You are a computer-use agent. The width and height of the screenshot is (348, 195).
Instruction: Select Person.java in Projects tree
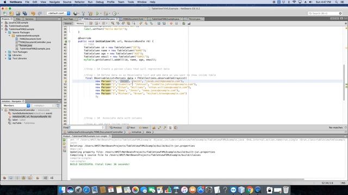pos(26,45)
